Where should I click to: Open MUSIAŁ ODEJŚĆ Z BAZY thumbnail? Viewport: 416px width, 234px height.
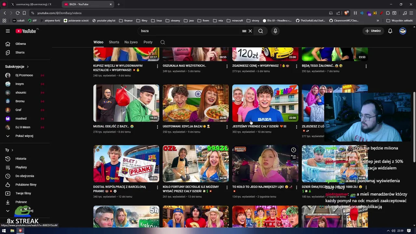click(x=126, y=103)
